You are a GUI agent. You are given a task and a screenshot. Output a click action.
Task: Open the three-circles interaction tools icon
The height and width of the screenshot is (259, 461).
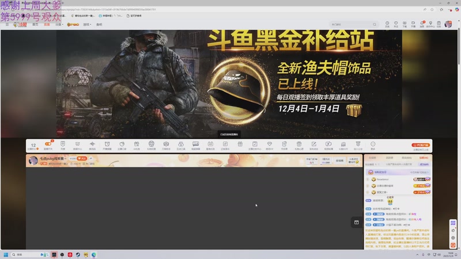(x=181, y=144)
